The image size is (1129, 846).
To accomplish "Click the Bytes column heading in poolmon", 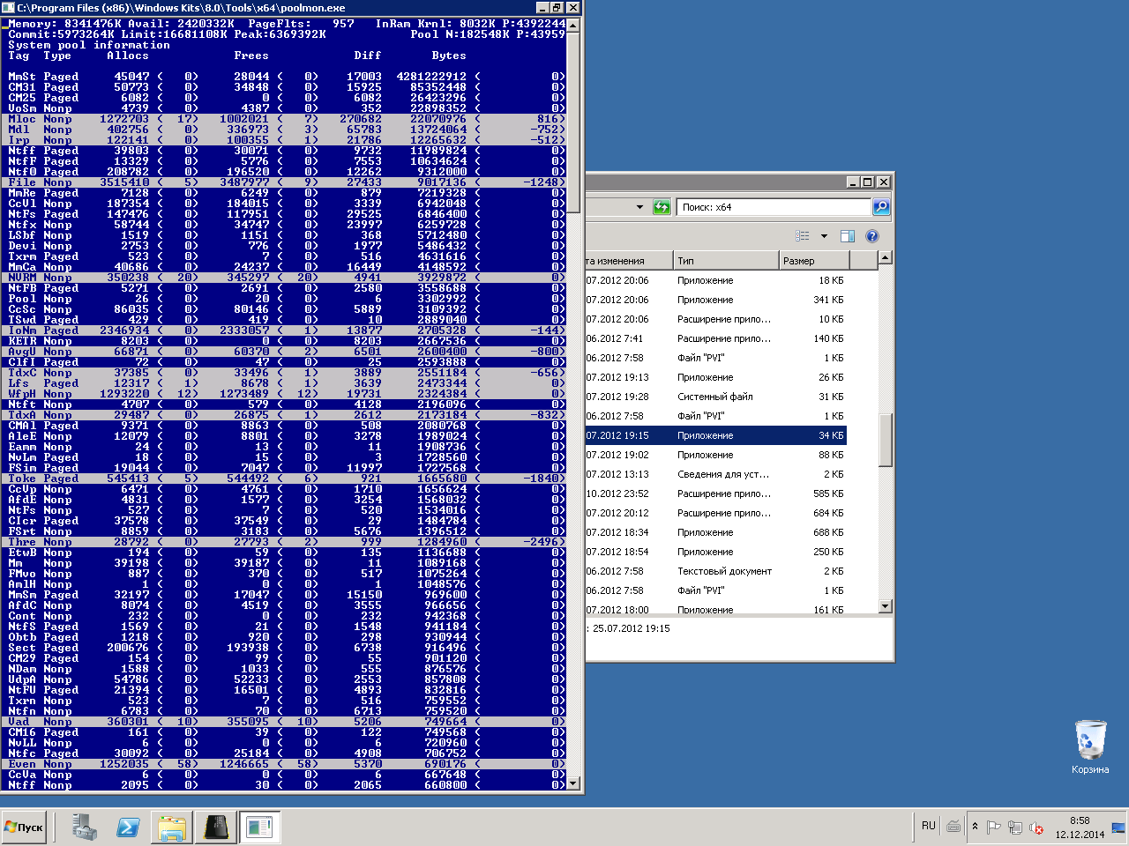I will point(449,56).
